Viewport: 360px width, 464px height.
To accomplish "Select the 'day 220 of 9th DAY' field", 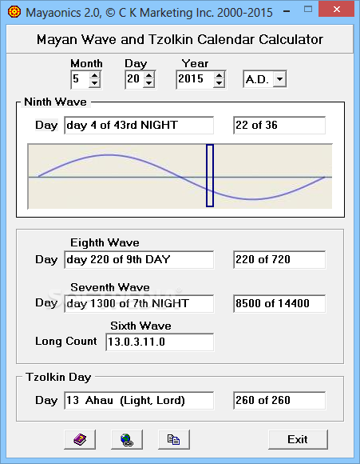I will 139,259.
